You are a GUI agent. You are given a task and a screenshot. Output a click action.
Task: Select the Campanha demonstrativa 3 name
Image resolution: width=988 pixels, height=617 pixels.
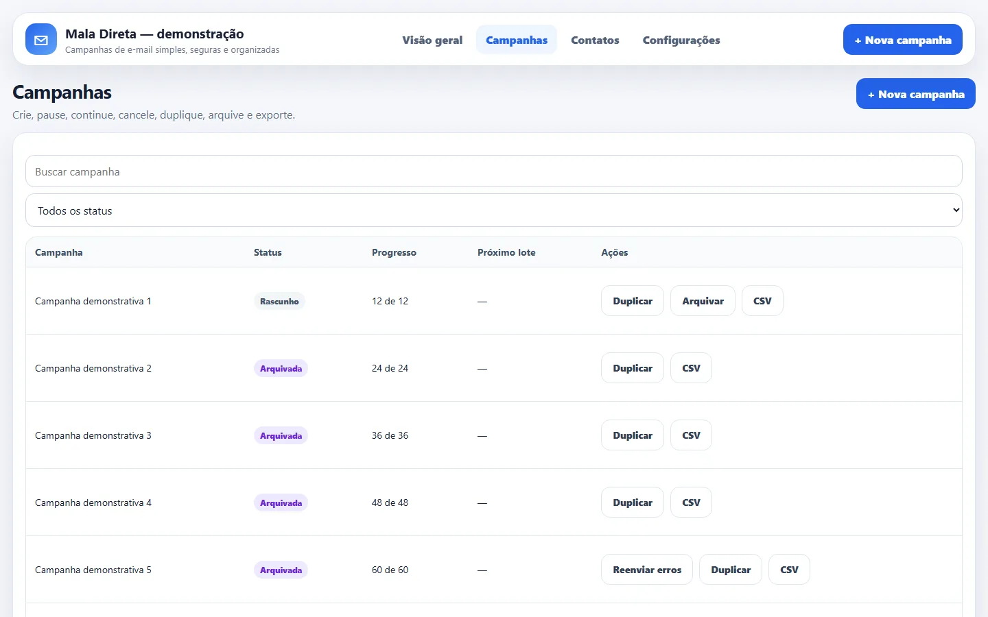coord(93,435)
